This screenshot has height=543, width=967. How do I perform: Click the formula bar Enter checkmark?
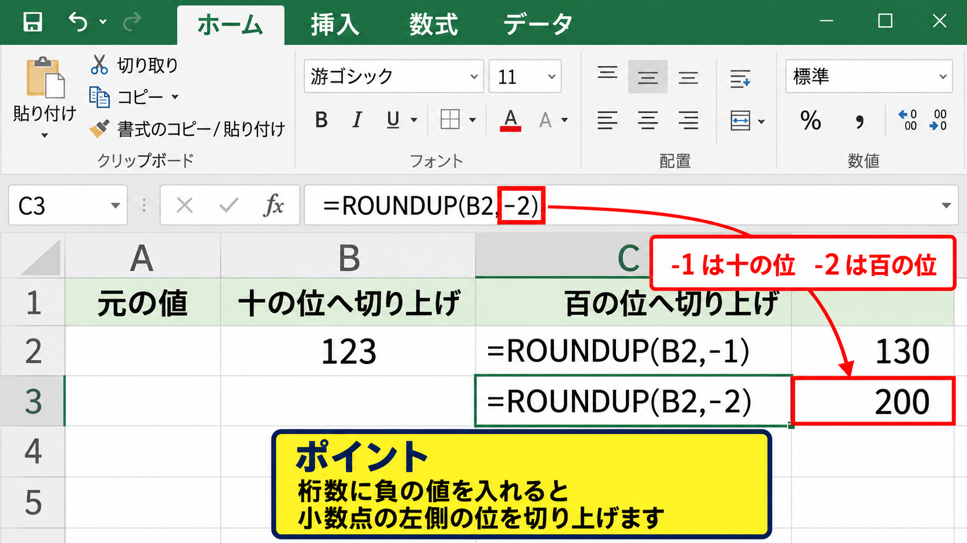point(229,205)
